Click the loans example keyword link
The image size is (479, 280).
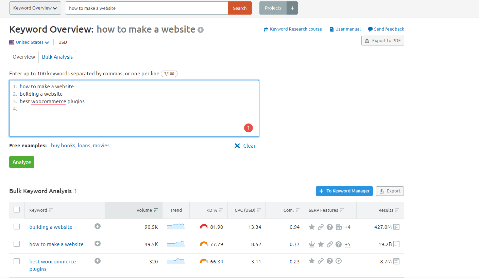pos(84,145)
